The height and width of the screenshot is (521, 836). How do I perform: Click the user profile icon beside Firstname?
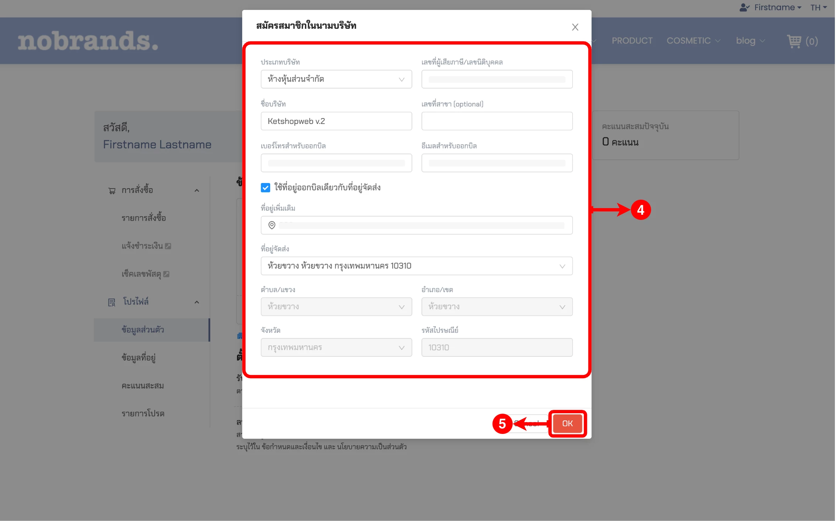744,7
